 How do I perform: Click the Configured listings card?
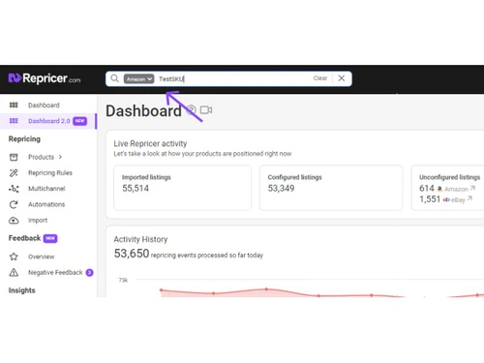click(331, 188)
